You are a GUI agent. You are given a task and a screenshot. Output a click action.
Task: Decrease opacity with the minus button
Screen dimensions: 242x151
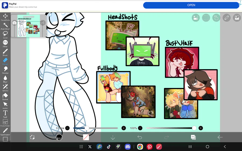pyautogui.click(x=140, y=128)
